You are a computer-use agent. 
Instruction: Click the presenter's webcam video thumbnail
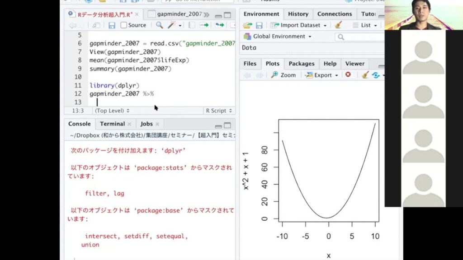click(424, 15)
